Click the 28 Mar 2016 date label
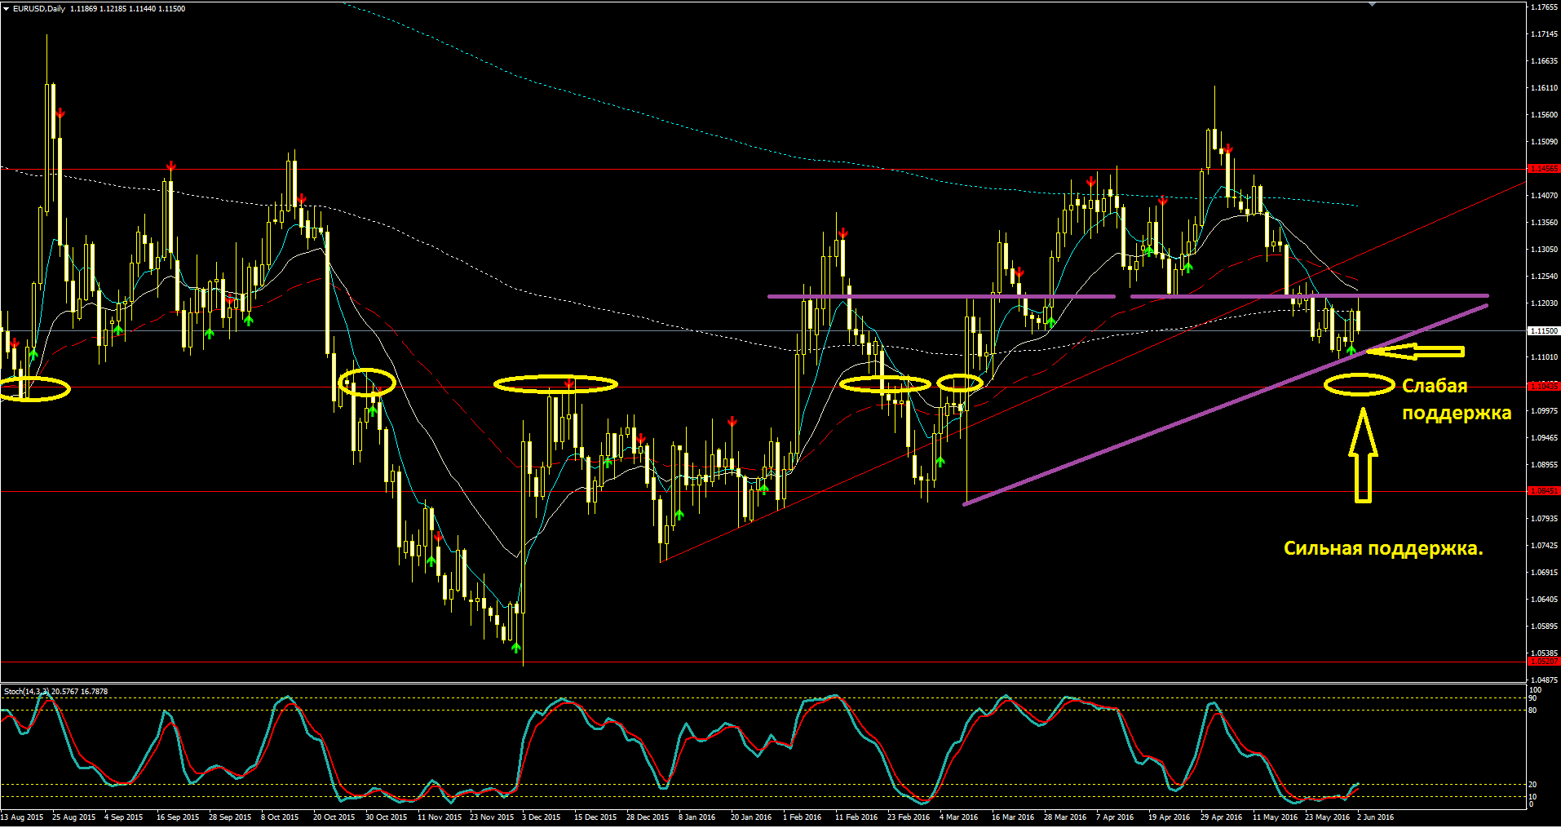 pyautogui.click(x=1065, y=817)
